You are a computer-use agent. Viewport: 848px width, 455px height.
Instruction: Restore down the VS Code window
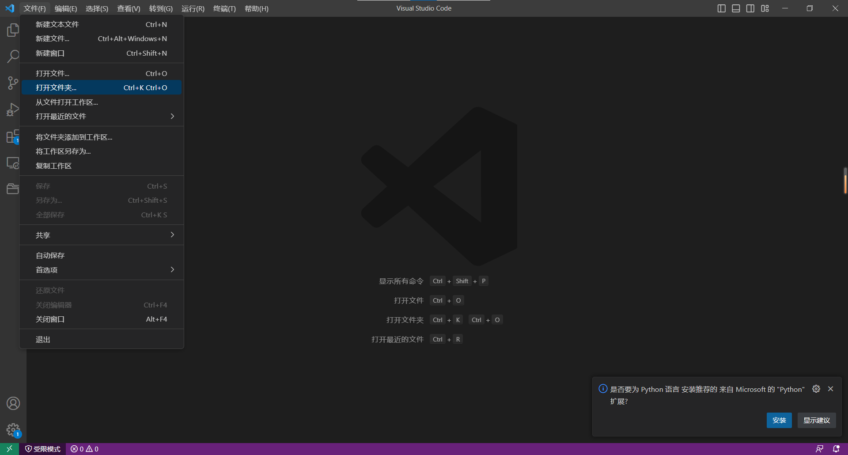[x=810, y=8]
